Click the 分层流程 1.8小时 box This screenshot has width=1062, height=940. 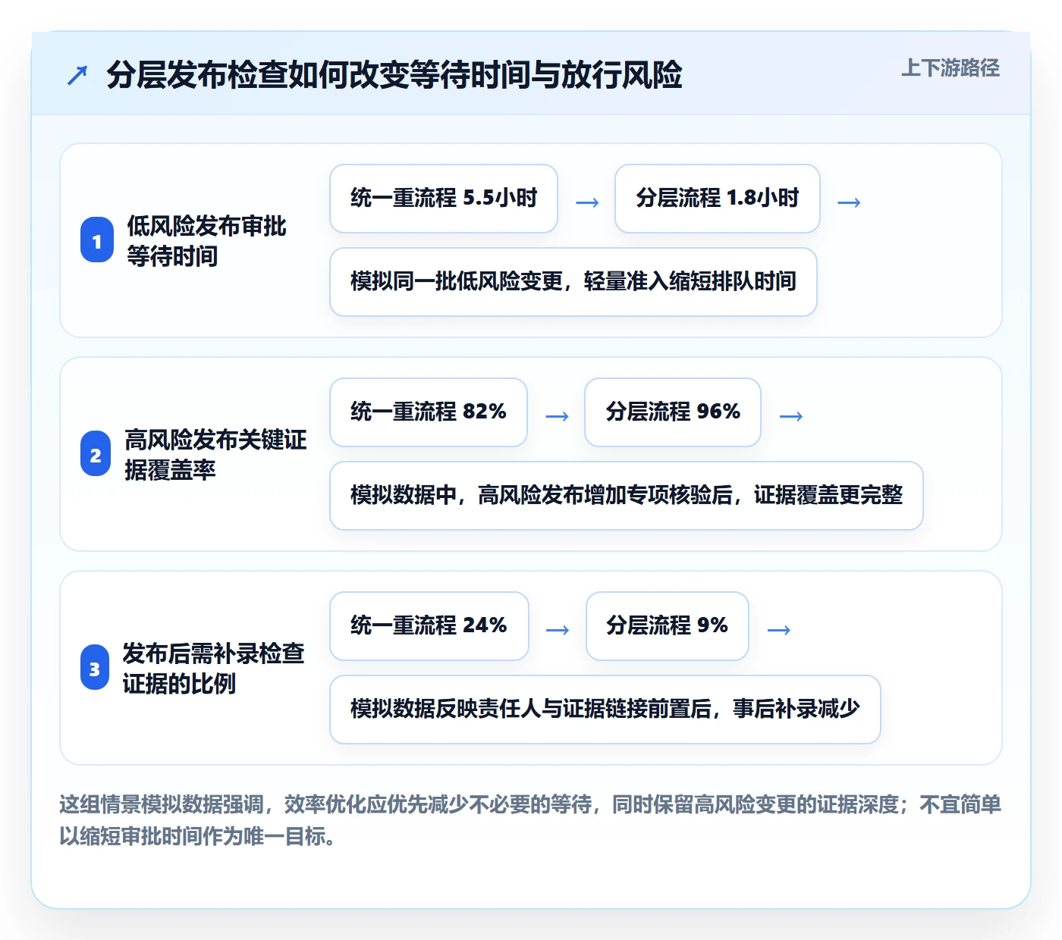click(718, 199)
